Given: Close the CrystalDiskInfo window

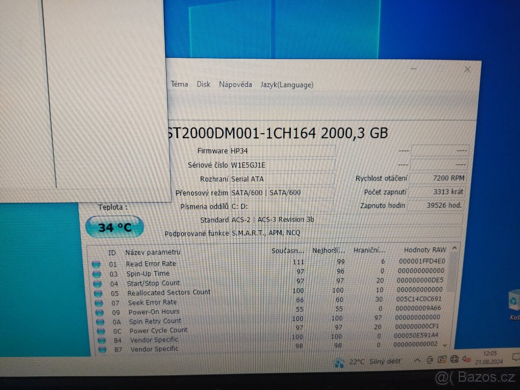Looking at the screenshot, I should 468,69.
